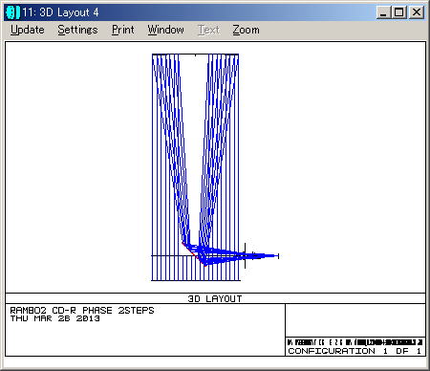Maximize the 3D Layout 4 window
This screenshot has width=430, height=371.
398,12
